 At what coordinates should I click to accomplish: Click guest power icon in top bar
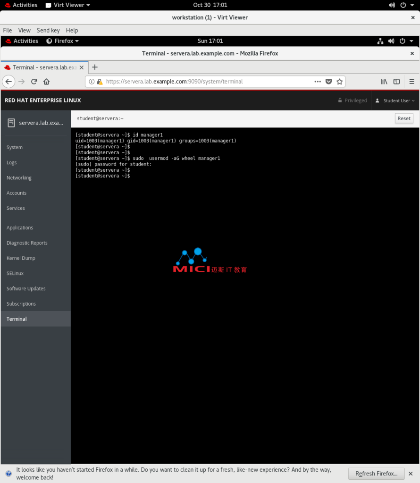point(403,41)
